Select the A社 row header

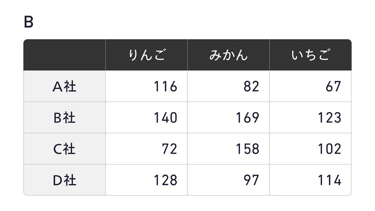64,86
